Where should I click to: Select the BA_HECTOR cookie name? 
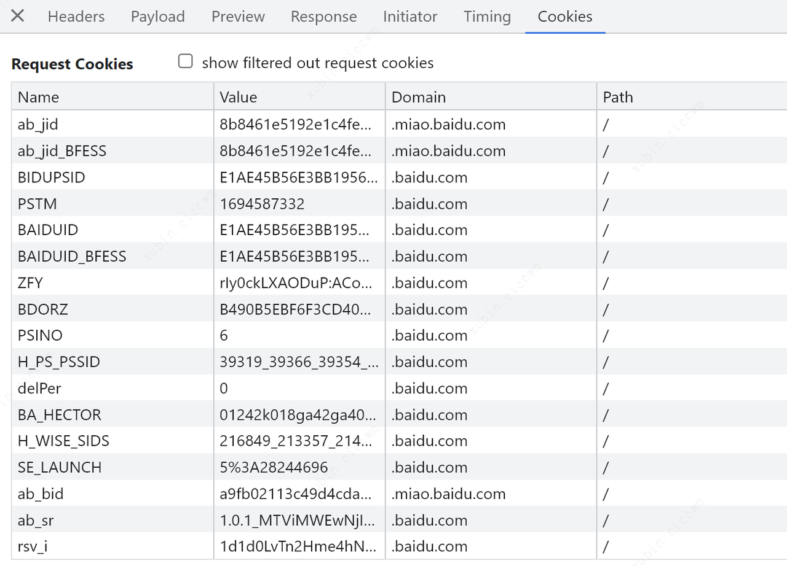[60, 414]
